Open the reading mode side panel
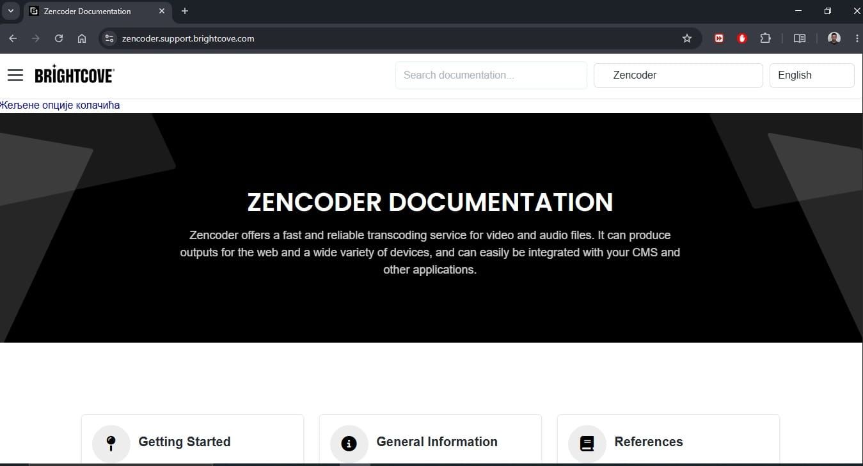This screenshot has width=863, height=466. [x=800, y=38]
